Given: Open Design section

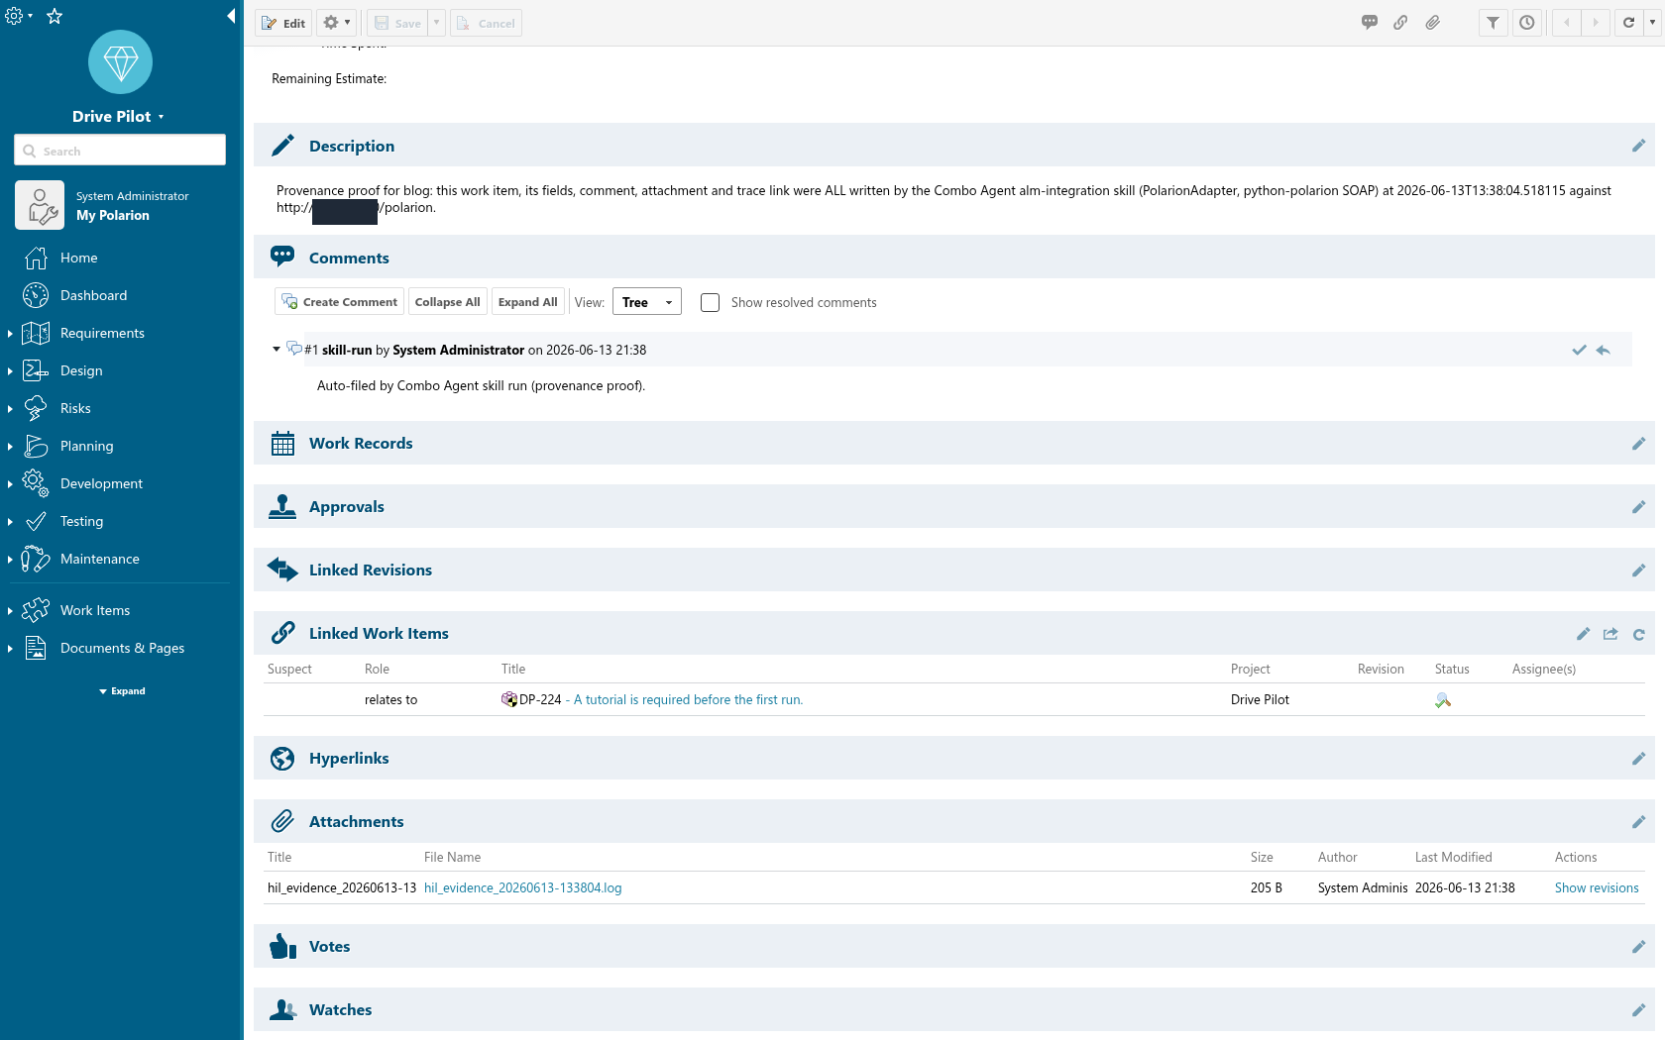Looking at the screenshot, I should tap(81, 370).
